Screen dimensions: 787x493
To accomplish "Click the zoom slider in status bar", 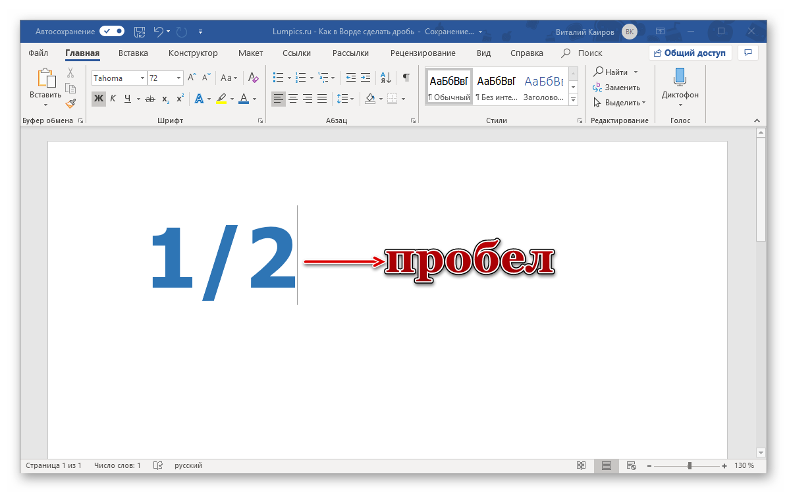I will coord(690,465).
